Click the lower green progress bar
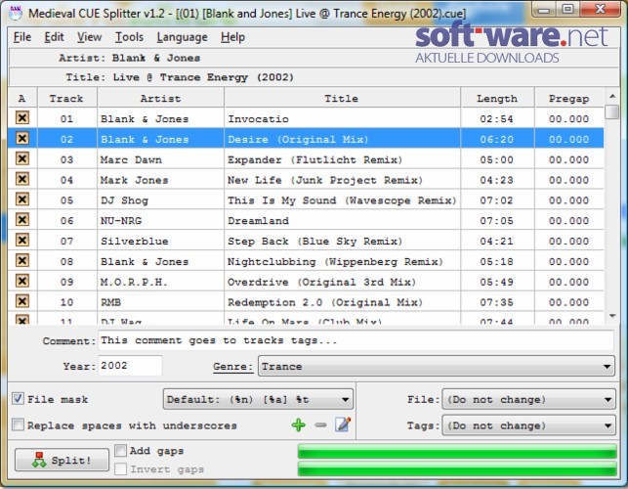 (457, 468)
